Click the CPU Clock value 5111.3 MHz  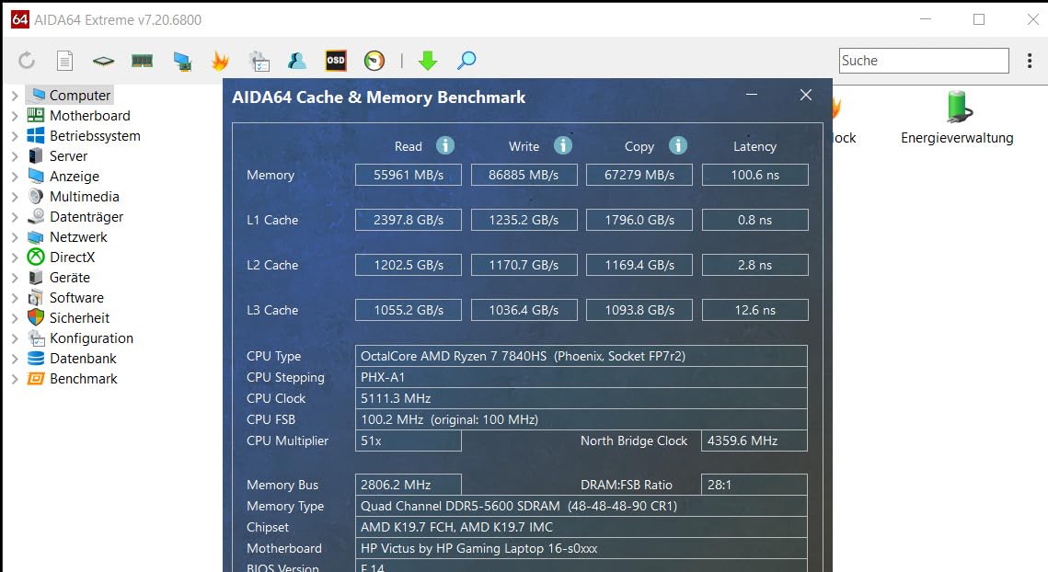point(582,398)
